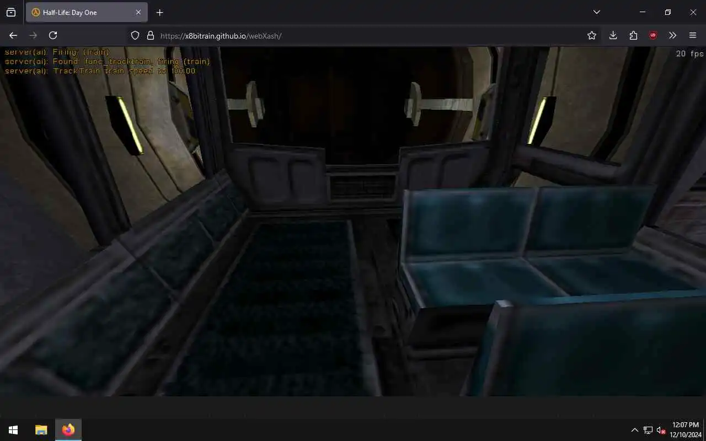Open a new browser tab
The image size is (706, 441).
pyautogui.click(x=159, y=12)
